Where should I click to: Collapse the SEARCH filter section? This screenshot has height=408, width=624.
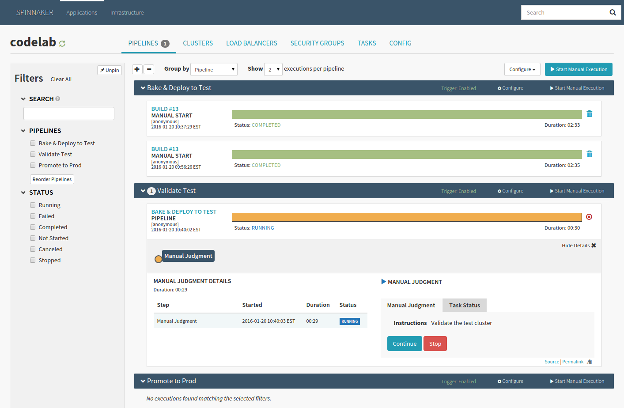[x=23, y=99]
